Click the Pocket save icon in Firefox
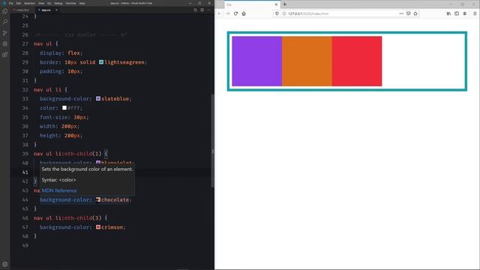 coord(408,13)
